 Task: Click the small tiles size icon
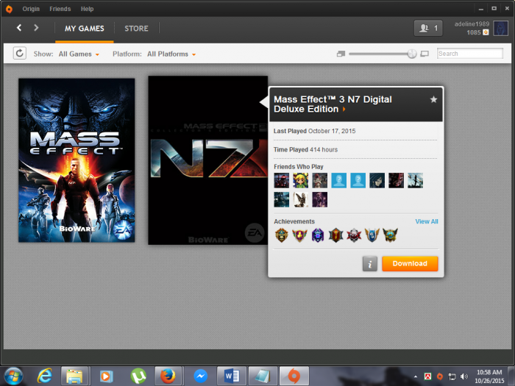[x=341, y=54]
